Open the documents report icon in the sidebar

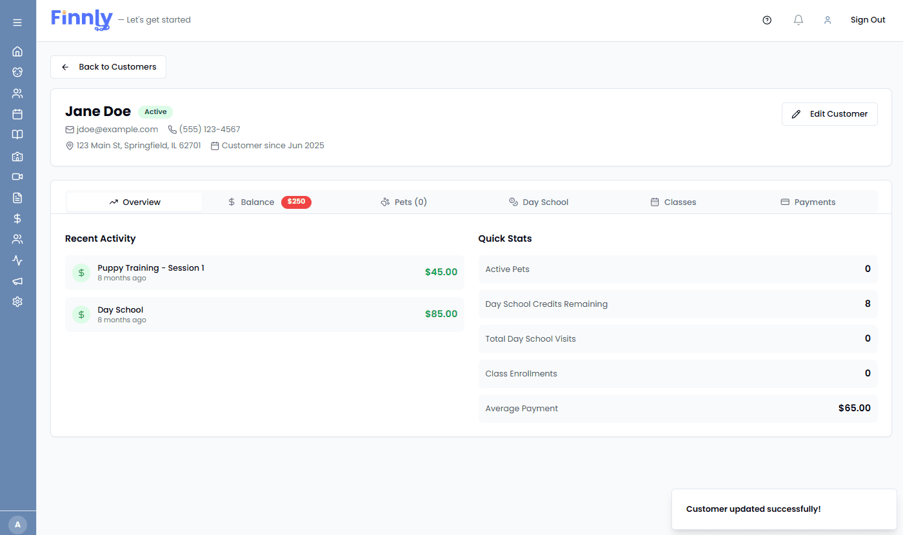(x=17, y=197)
